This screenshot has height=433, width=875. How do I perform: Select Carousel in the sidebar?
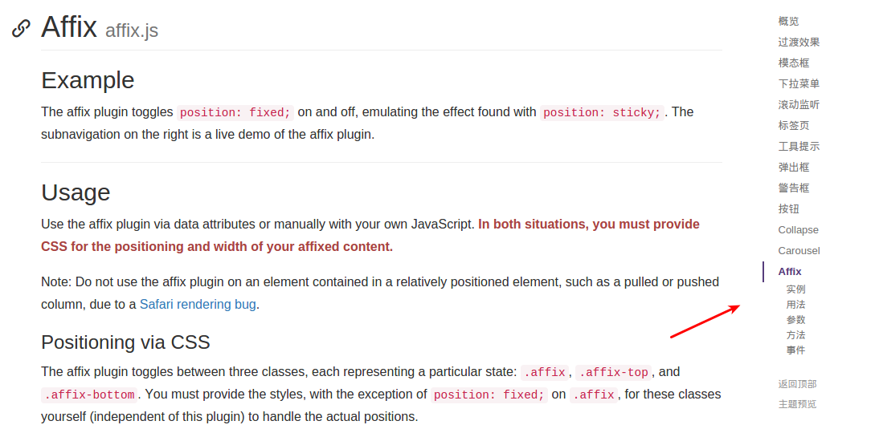tap(799, 251)
